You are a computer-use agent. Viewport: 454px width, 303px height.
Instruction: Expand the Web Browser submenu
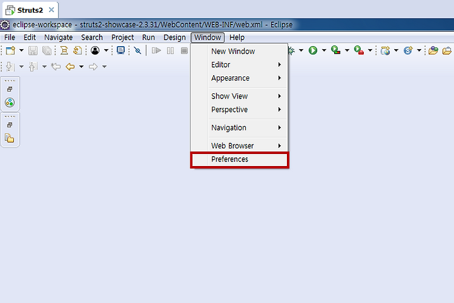240,146
